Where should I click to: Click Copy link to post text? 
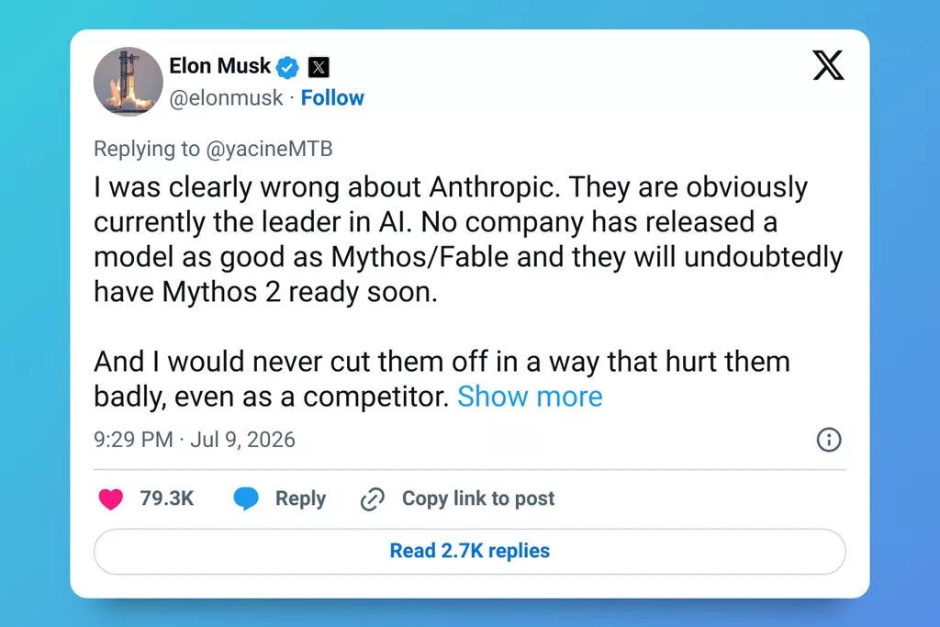click(478, 498)
